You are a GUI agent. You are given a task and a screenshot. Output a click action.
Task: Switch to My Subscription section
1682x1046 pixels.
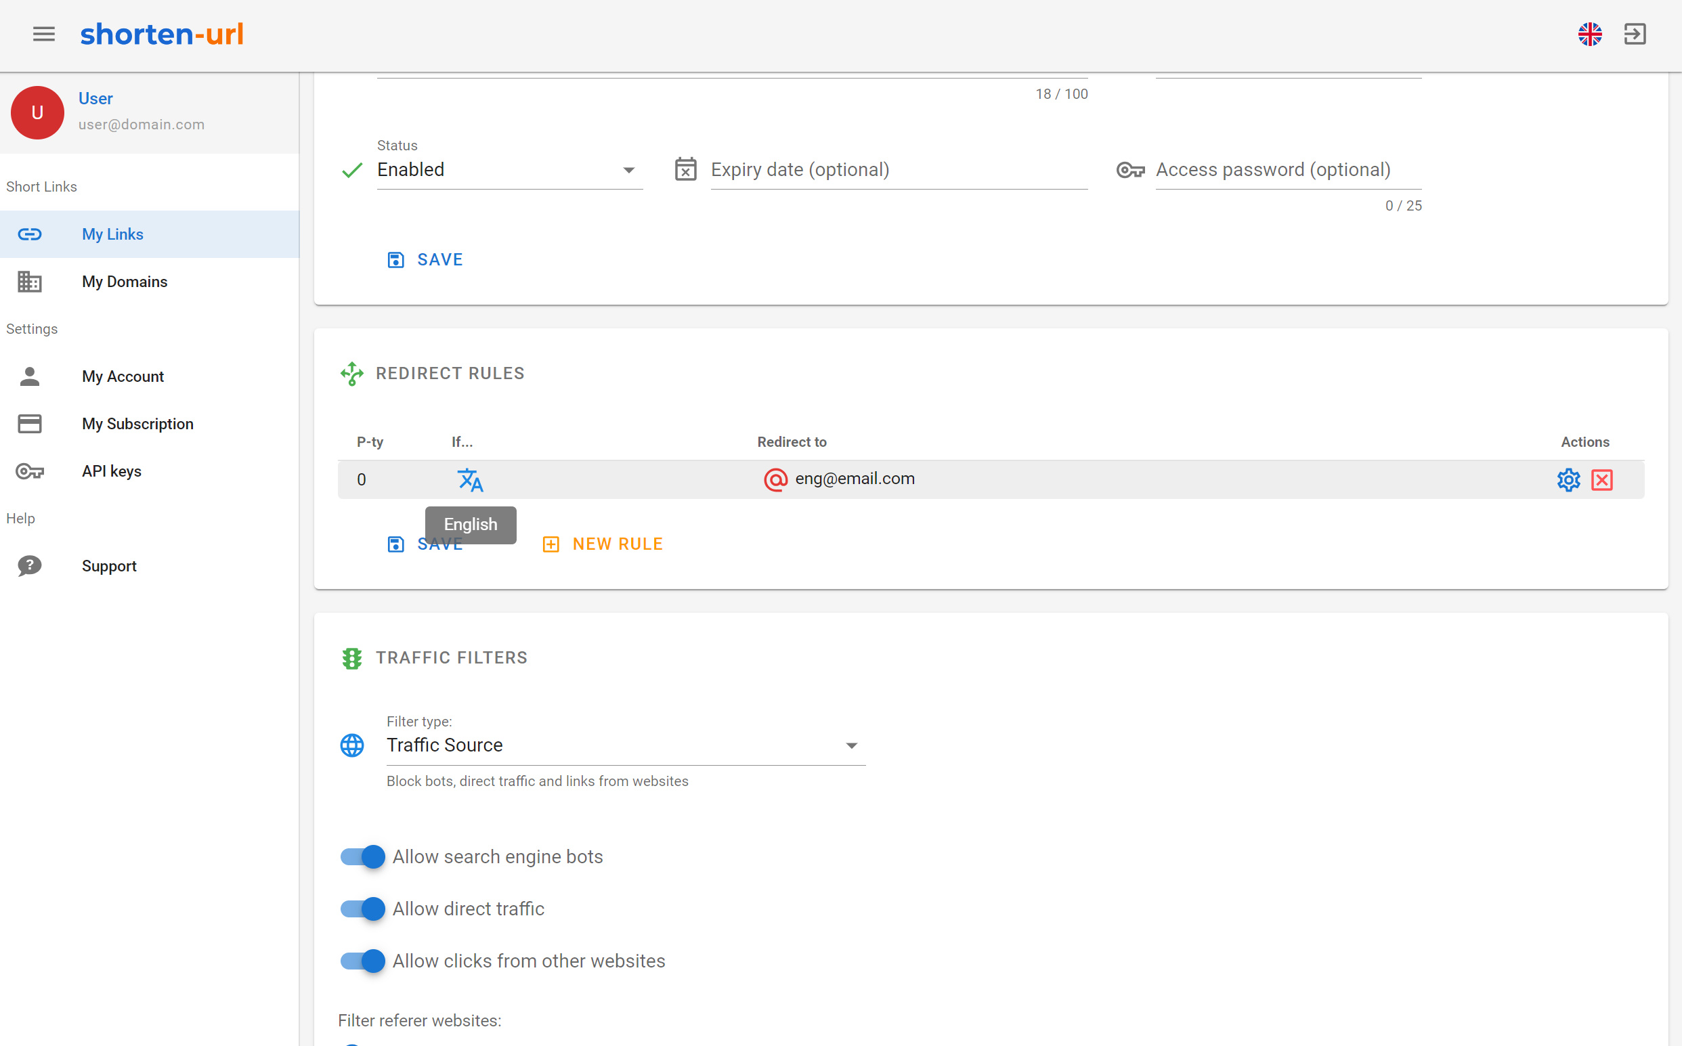[x=137, y=423]
